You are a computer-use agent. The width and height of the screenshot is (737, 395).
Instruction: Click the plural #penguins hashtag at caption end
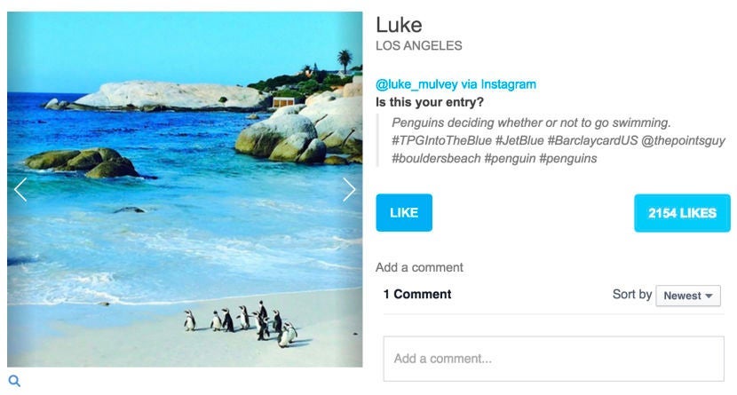[x=568, y=159]
